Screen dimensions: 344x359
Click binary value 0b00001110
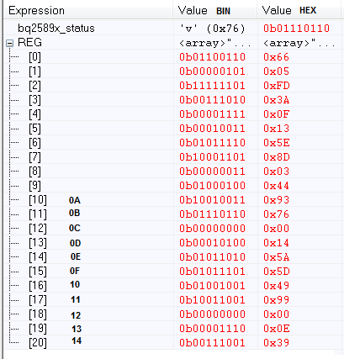tap(213, 329)
